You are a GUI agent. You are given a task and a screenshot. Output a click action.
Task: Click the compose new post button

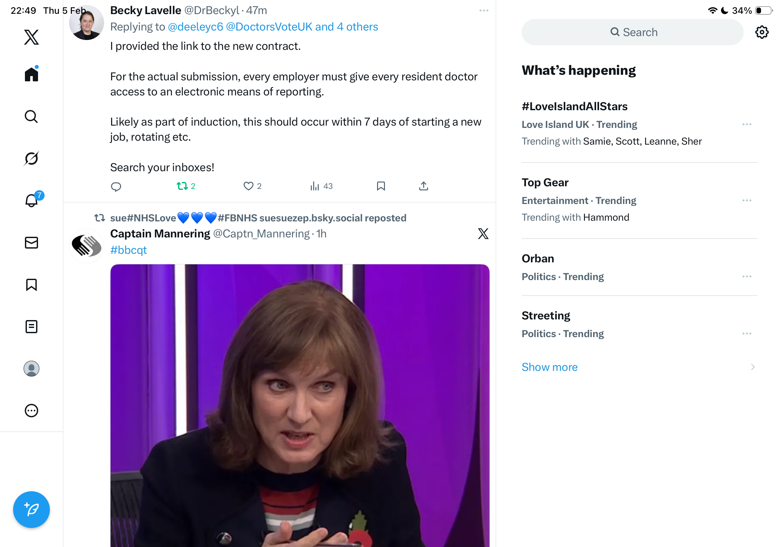[x=31, y=510]
